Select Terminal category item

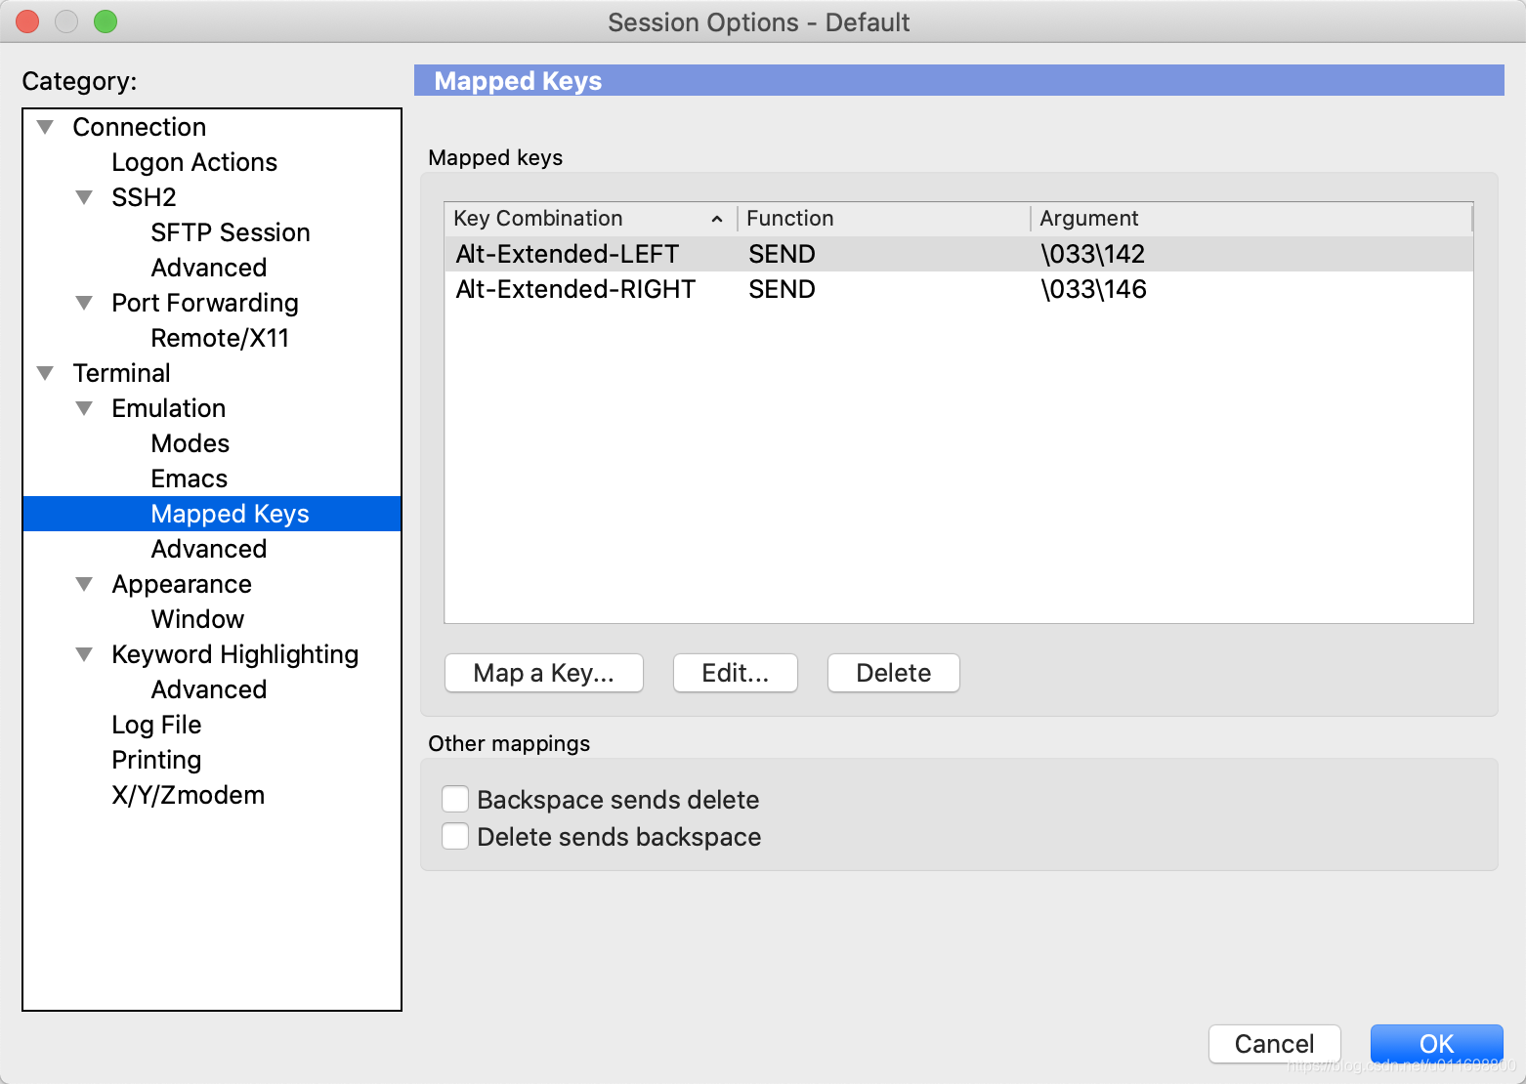pyautogui.click(x=122, y=373)
